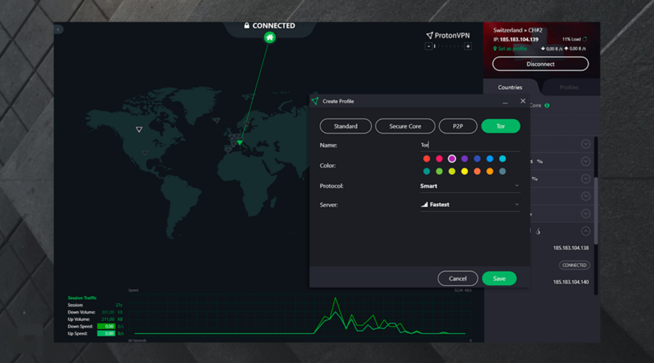Screen dimensions: 654x363
Task: Click the session traffic speed graph
Action: point(300,314)
